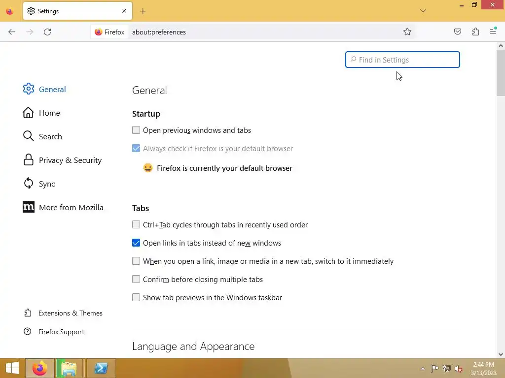Click the Firefox View icon
This screenshot has height=378, width=505.
point(10,11)
